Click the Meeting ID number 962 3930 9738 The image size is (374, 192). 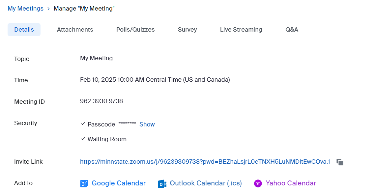coord(101,101)
